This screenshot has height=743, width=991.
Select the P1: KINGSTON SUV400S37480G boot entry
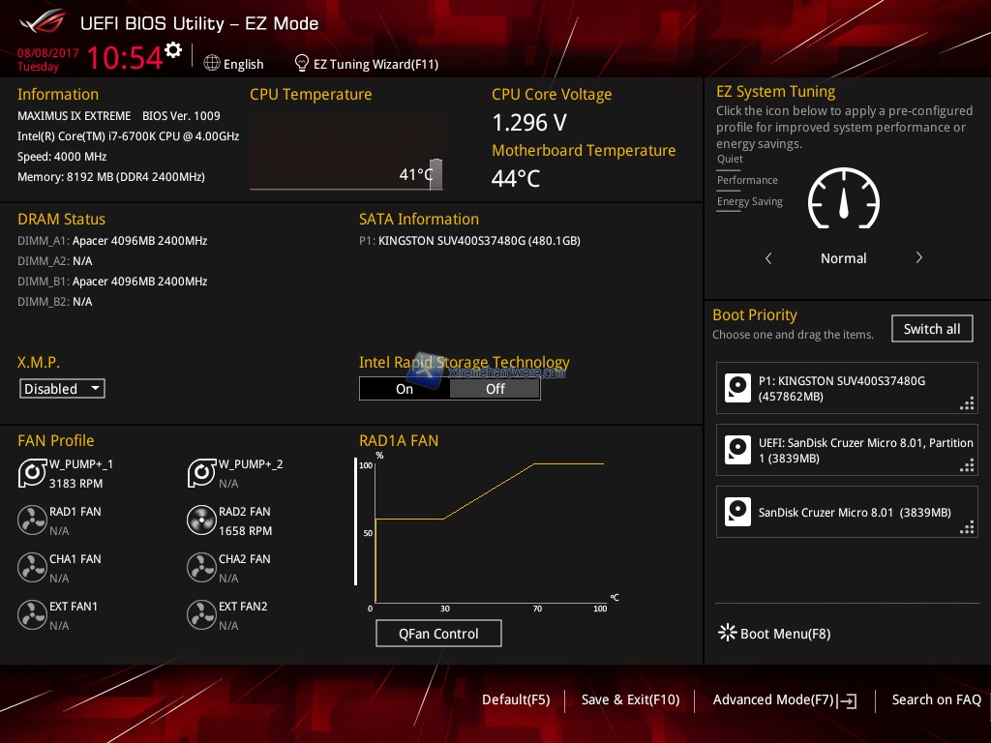tap(847, 389)
